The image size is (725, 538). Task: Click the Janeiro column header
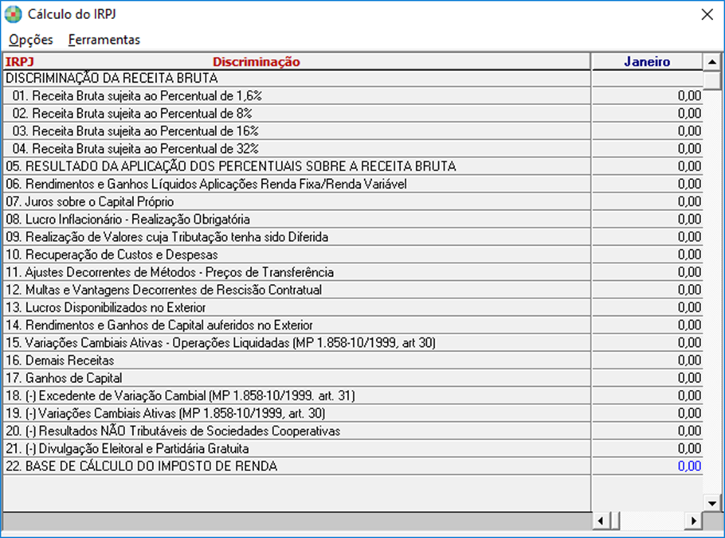click(x=647, y=62)
